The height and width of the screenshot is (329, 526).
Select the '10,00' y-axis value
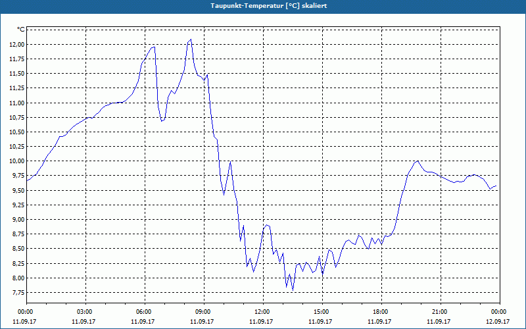[18, 161]
